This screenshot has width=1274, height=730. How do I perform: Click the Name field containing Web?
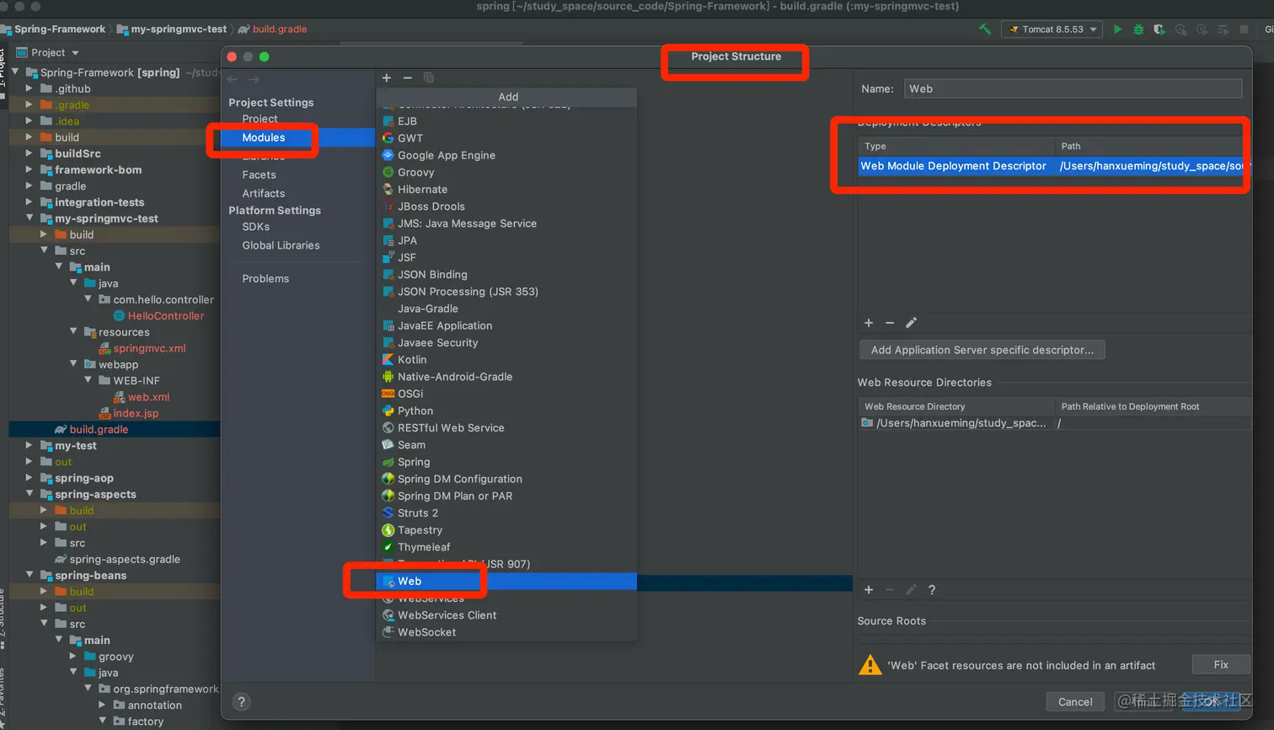tap(1073, 89)
